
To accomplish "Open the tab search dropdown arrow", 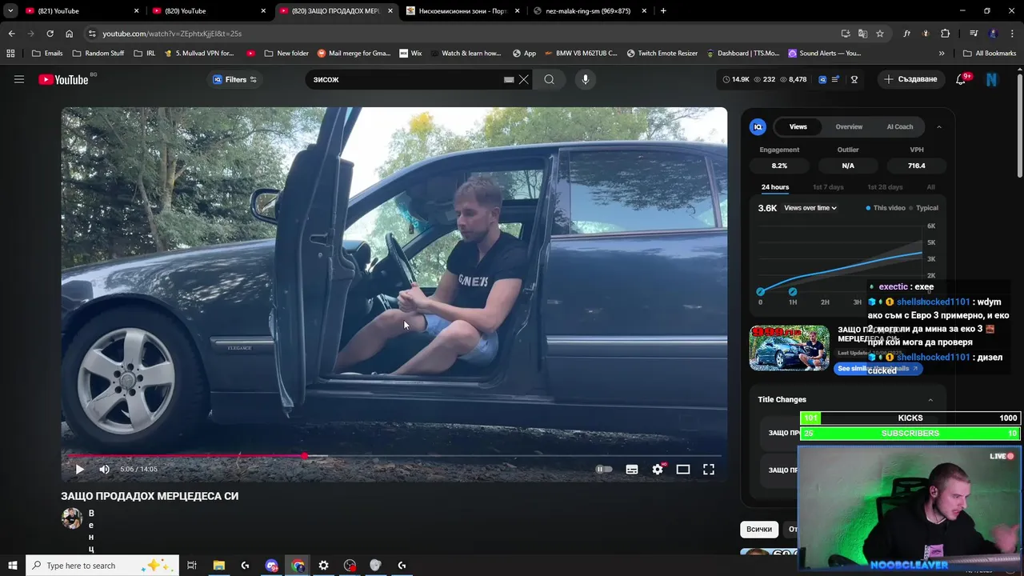I will [x=10, y=11].
